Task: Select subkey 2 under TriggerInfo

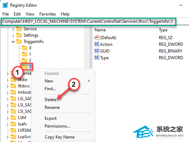Action: pyautogui.click(x=30, y=60)
